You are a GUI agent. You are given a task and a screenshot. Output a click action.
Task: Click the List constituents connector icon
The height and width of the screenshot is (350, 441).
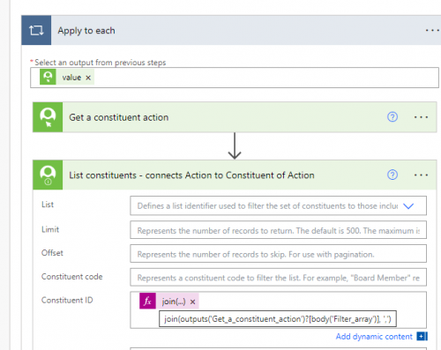48,175
